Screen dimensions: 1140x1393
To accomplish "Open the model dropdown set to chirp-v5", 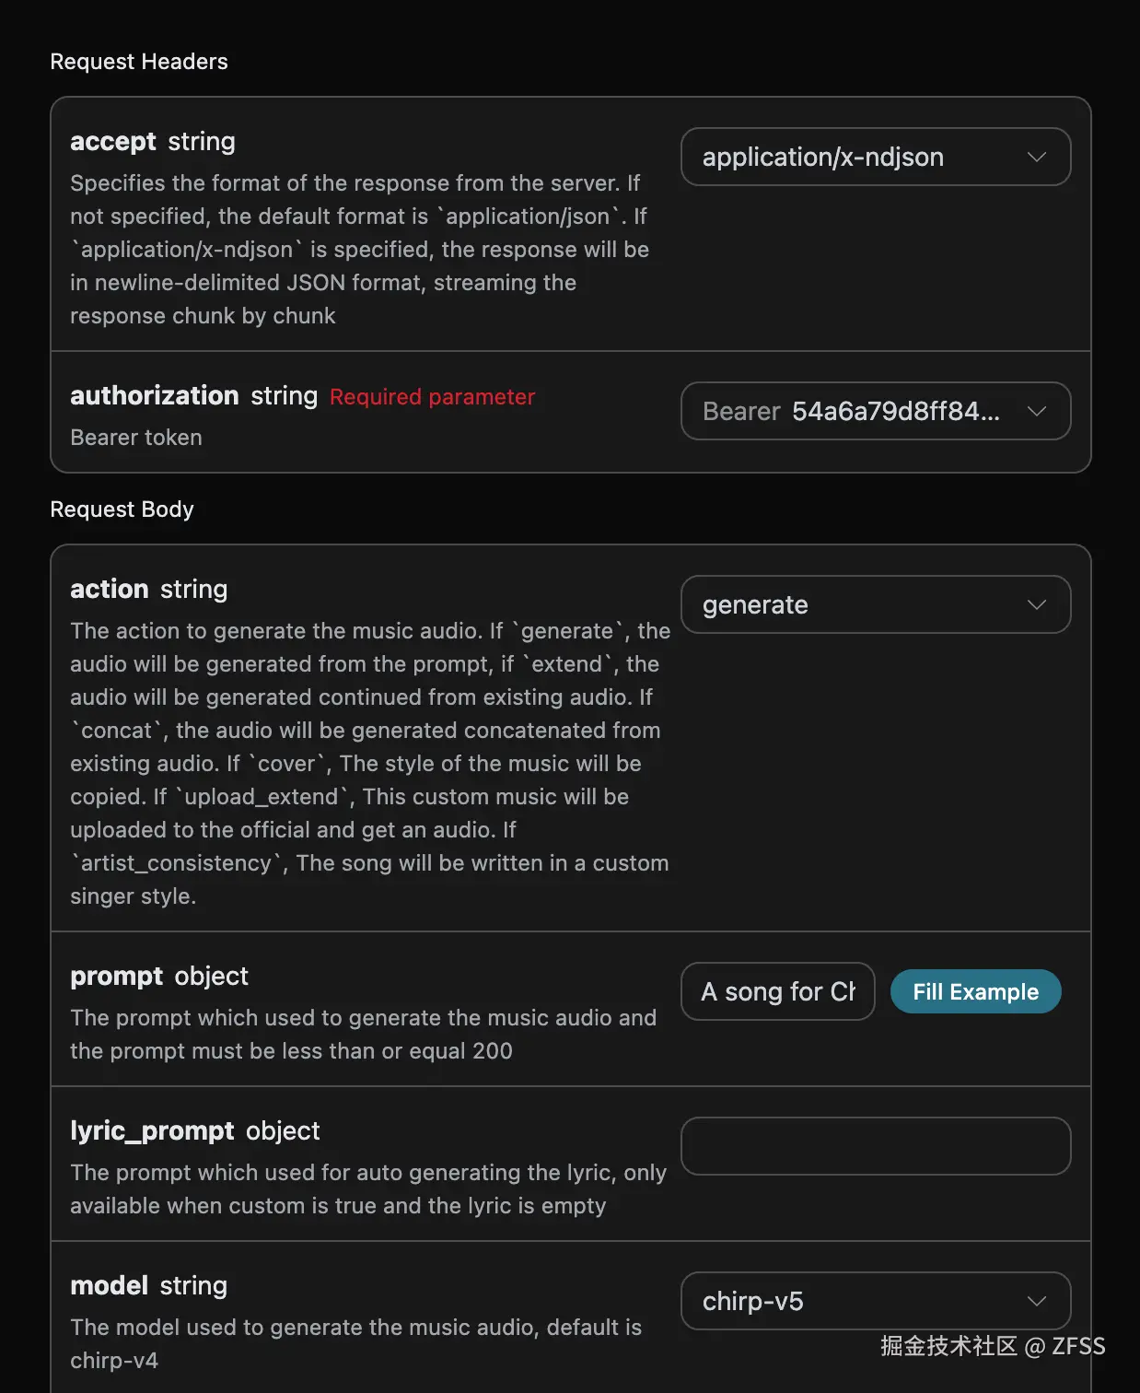I will coord(856,1301).
